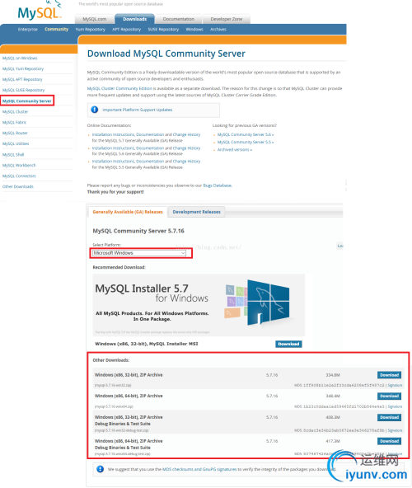
Task: Open Yum Repository in the navigation bar
Action: point(91,29)
